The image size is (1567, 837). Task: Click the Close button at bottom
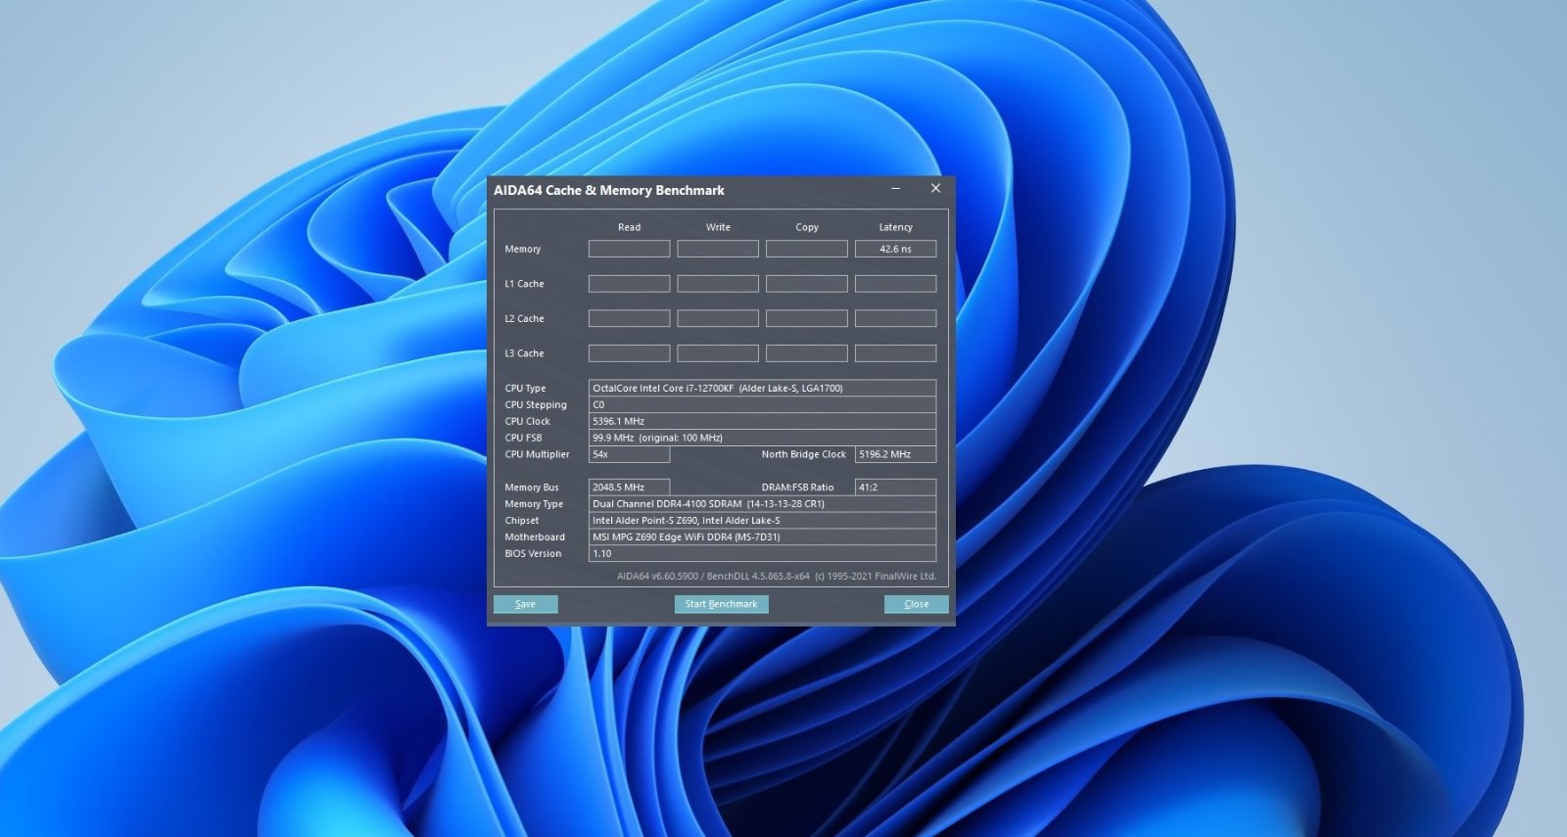[x=916, y=604]
